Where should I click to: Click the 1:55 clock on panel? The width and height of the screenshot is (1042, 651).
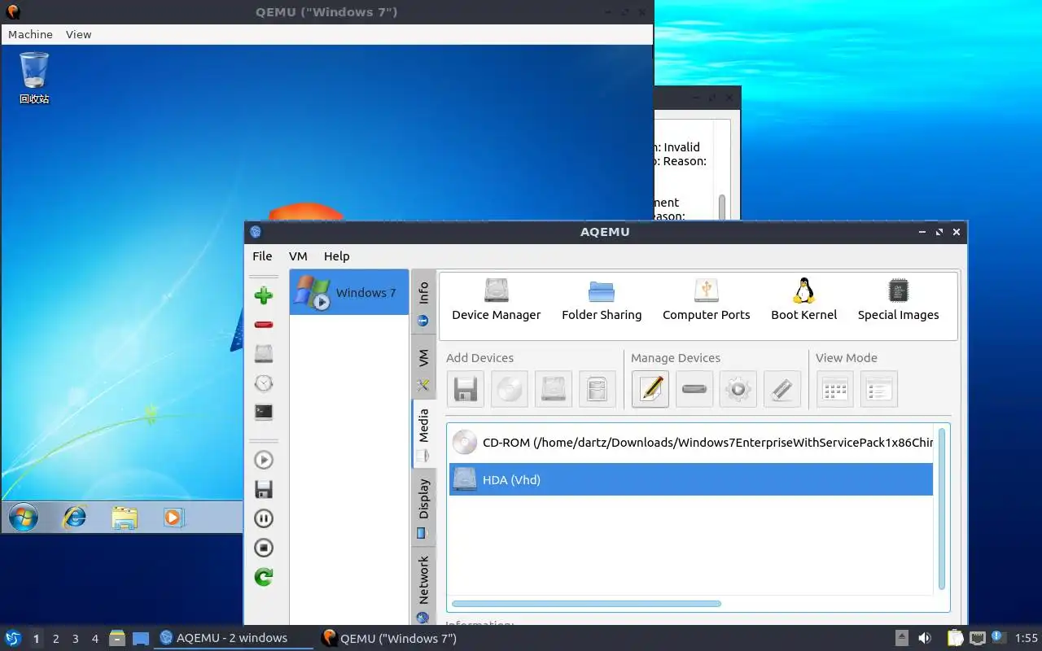point(1027,638)
